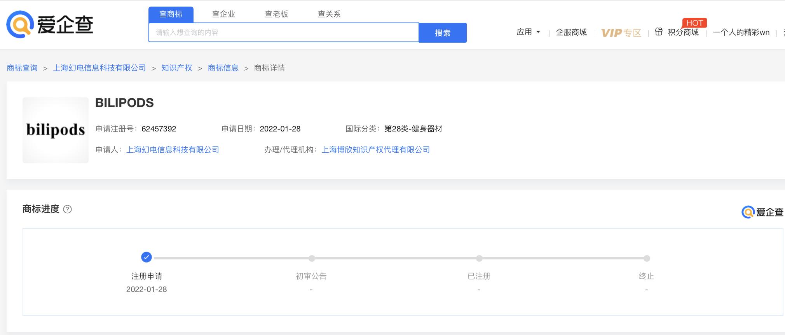
Task: Click the 终止 progress marker dot
Action: point(647,258)
